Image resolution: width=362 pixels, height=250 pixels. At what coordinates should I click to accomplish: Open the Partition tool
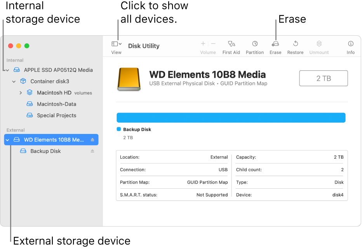tap(254, 46)
